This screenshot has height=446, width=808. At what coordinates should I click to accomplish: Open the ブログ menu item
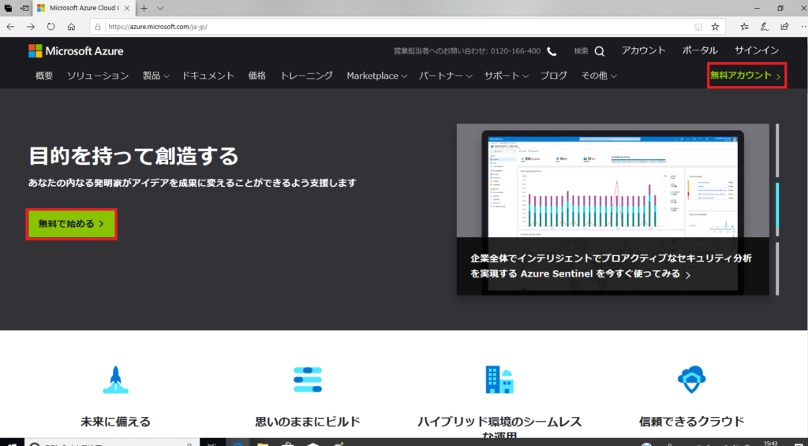554,76
